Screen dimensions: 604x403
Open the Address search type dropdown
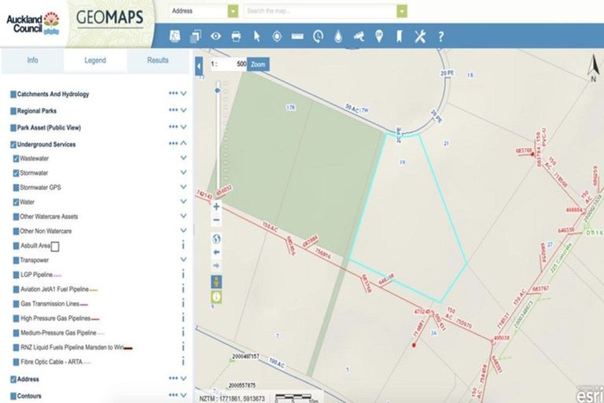[x=233, y=12]
